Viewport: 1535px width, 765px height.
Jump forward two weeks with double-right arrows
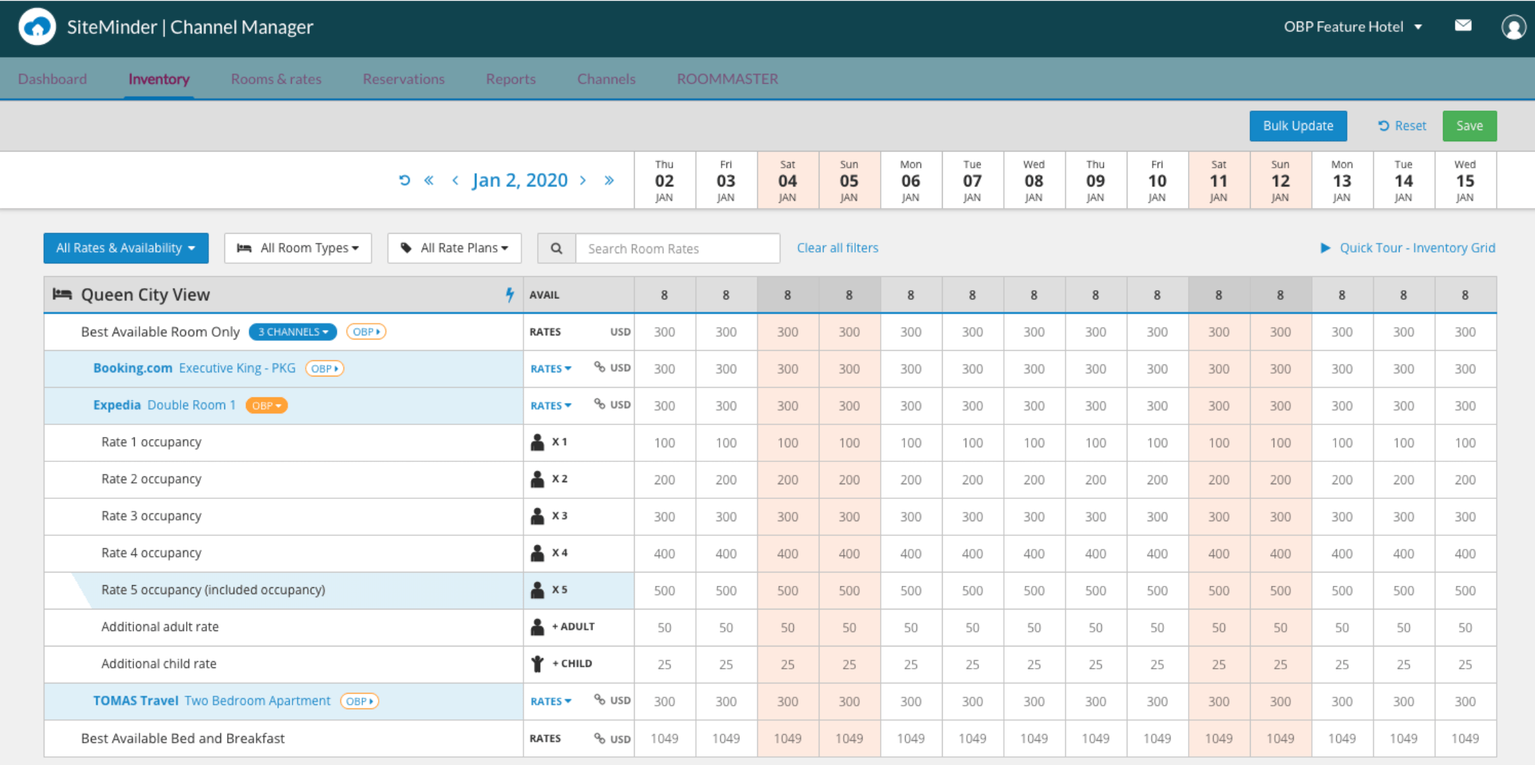tap(609, 180)
